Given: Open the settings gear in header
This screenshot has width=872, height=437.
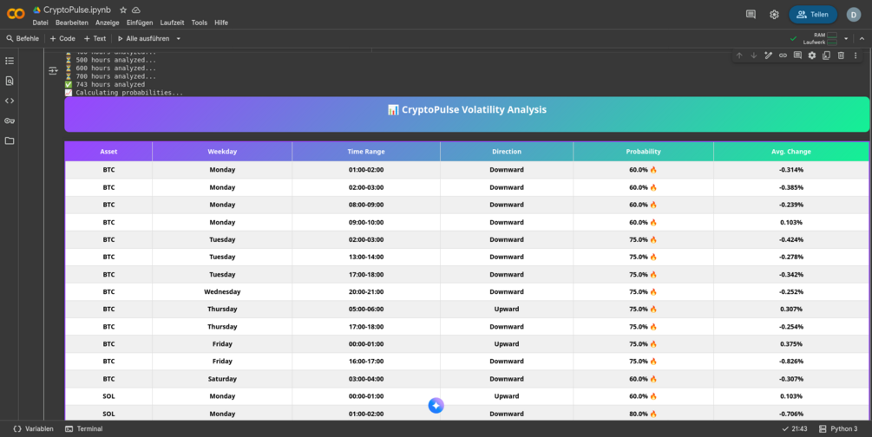Looking at the screenshot, I should click(774, 15).
